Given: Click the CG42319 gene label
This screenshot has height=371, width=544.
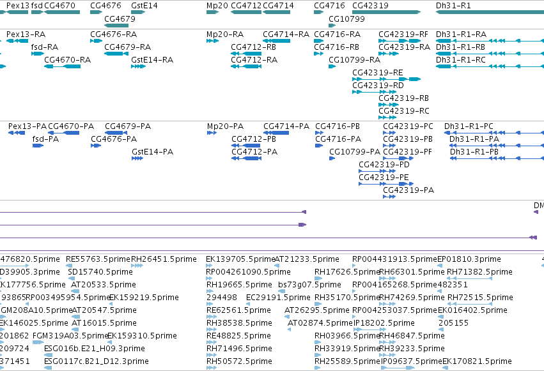Looking at the screenshot, I should point(371,6).
